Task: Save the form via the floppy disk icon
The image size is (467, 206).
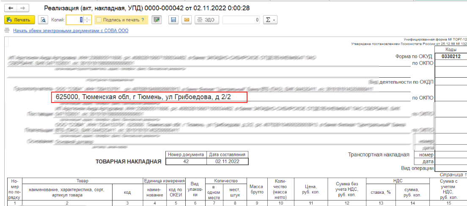Action: point(173,20)
